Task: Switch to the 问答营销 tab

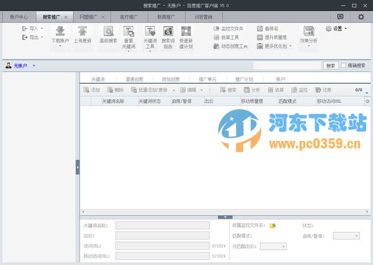Action: point(203,17)
